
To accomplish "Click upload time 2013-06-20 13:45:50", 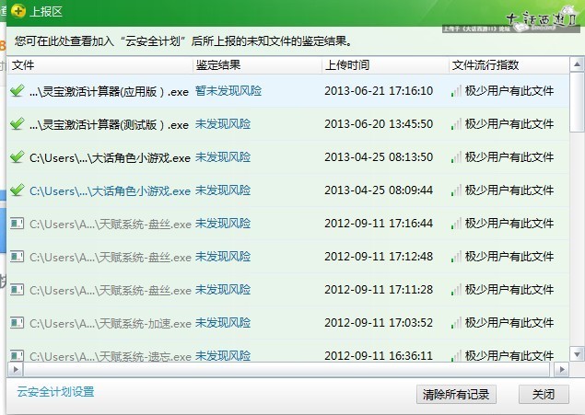I will point(379,124).
